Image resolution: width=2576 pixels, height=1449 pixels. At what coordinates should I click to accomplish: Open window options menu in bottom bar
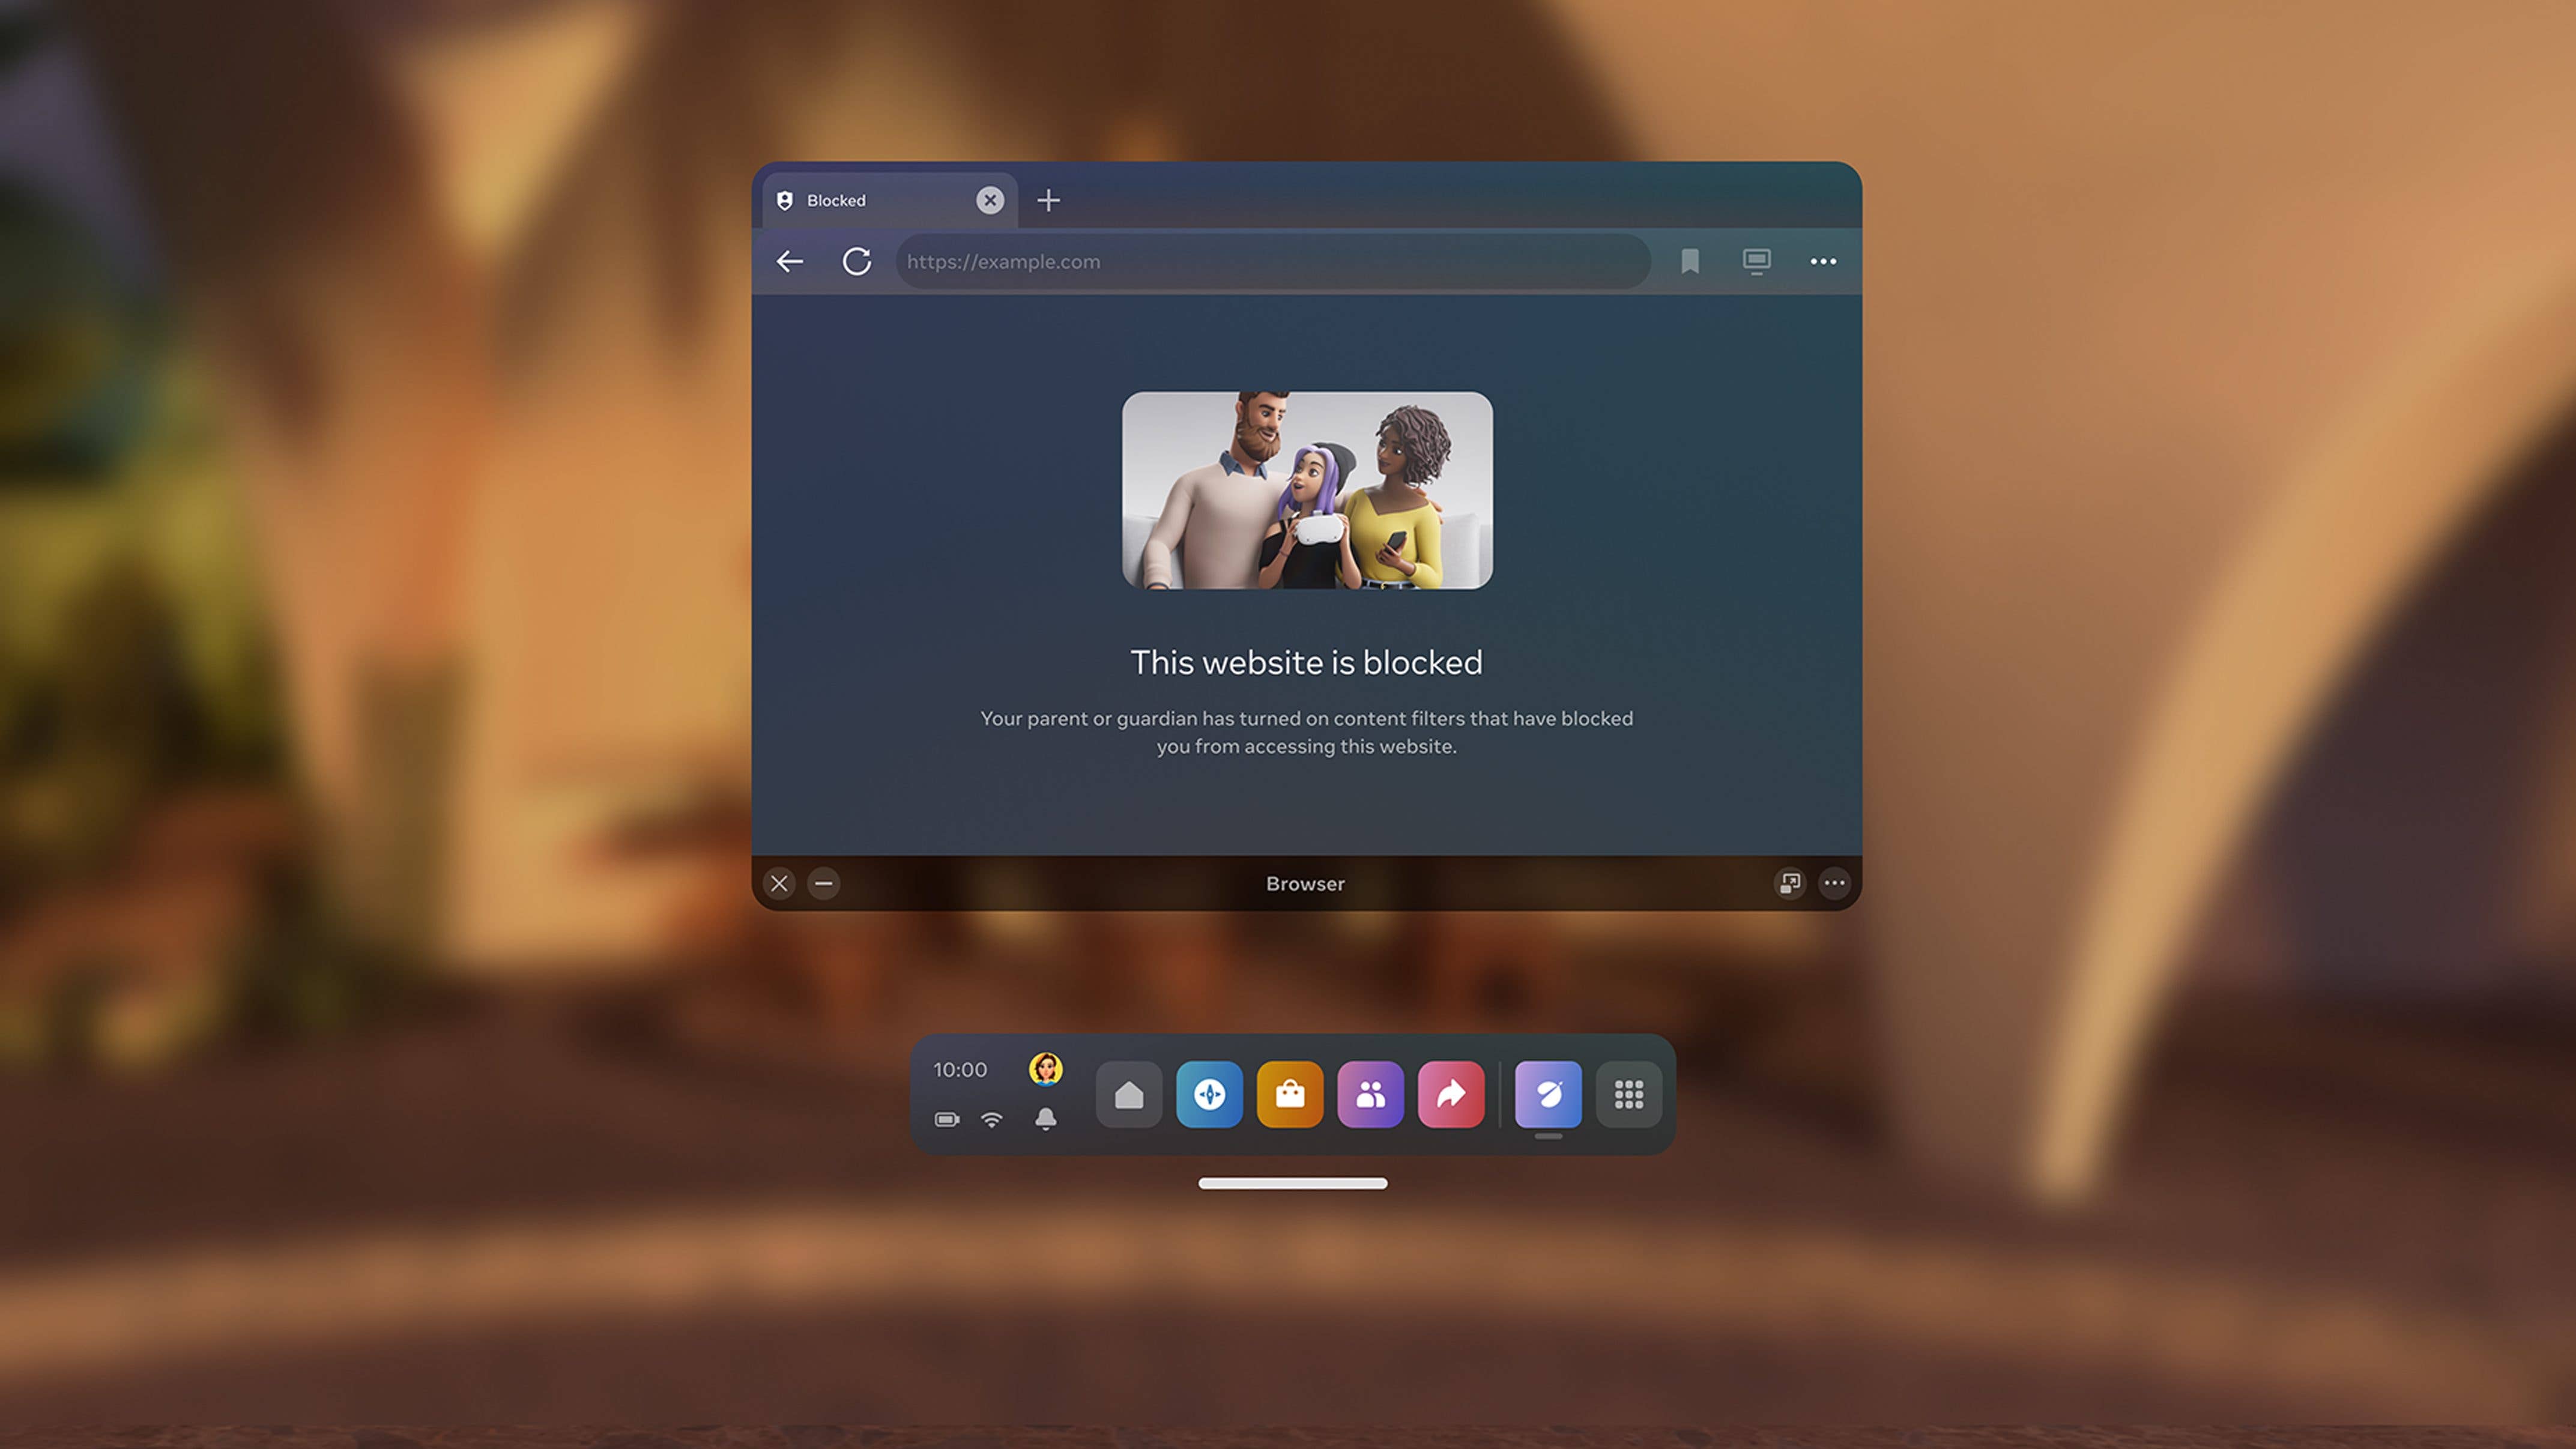(x=1834, y=883)
